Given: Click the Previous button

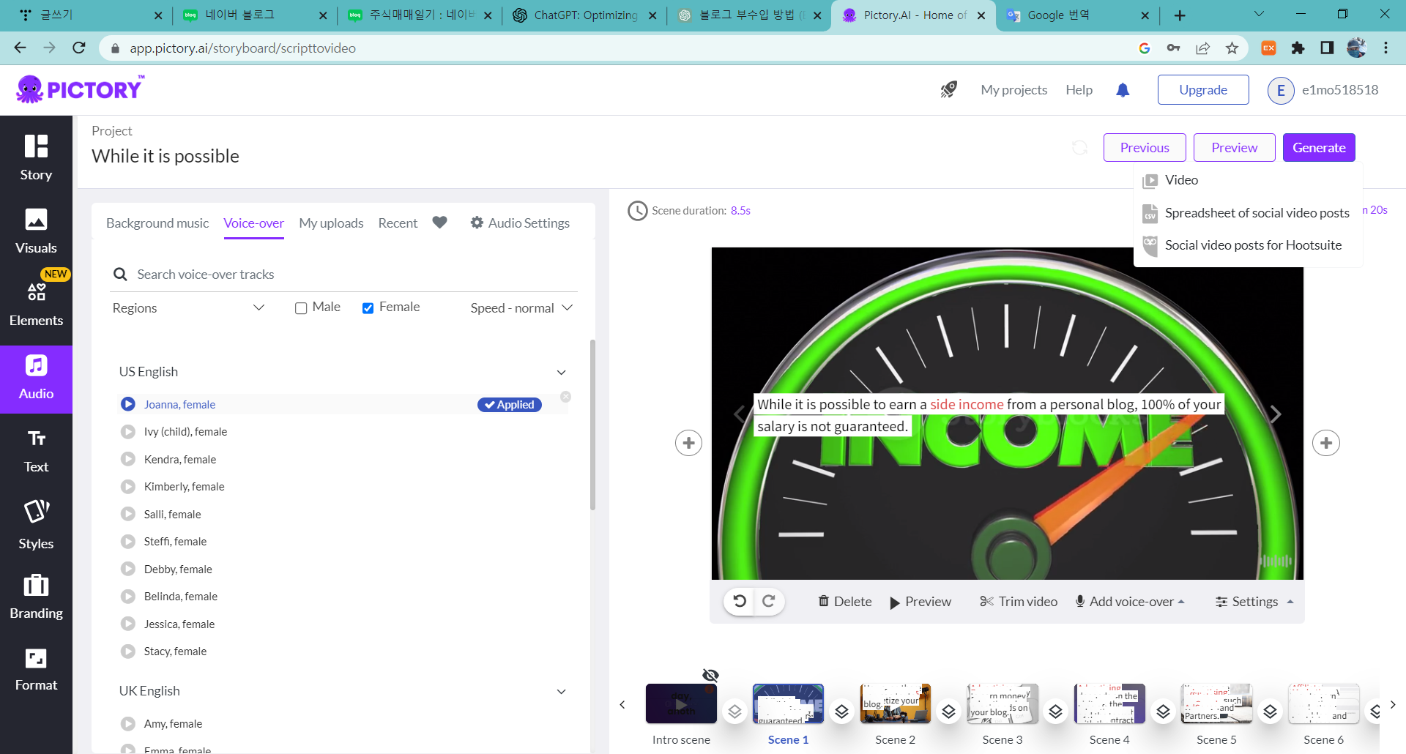Looking at the screenshot, I should point(1145,147).
